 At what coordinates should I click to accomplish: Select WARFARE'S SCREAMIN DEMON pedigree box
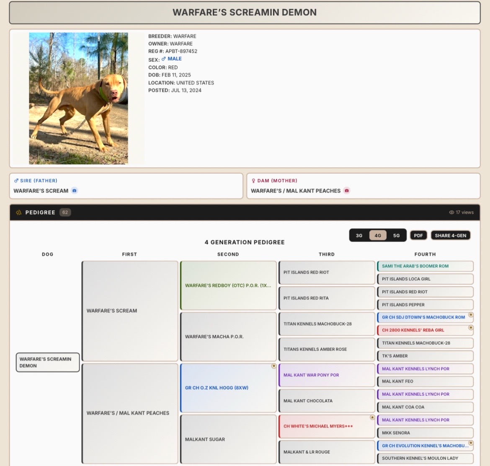(48, 362)
